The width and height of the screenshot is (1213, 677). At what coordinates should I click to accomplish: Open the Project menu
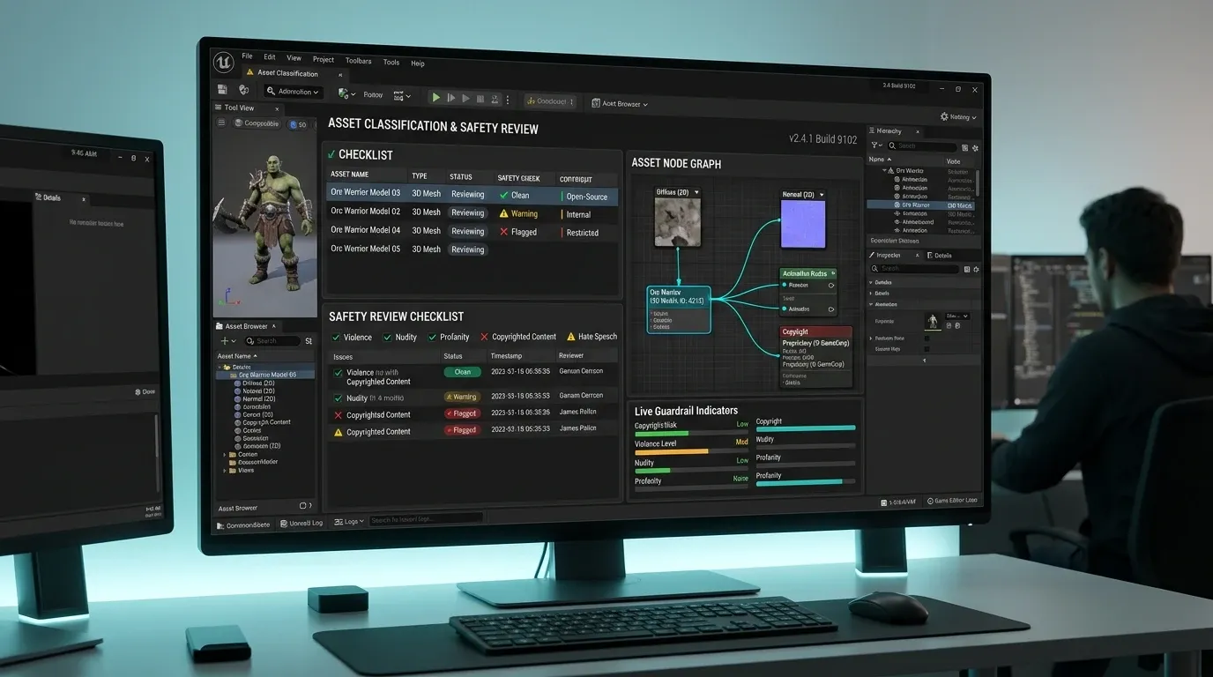324,60
